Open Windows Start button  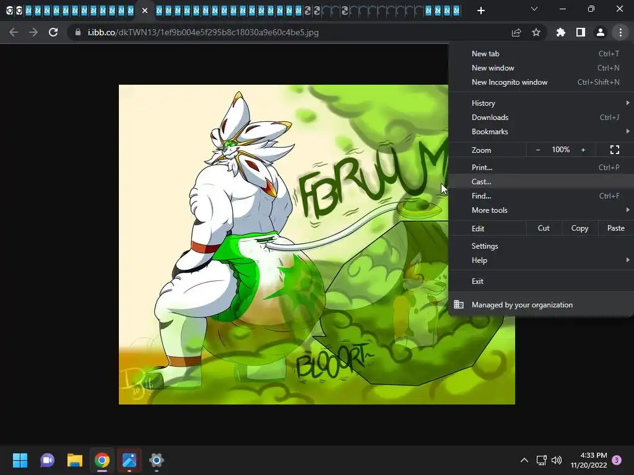tap(20, 460)
